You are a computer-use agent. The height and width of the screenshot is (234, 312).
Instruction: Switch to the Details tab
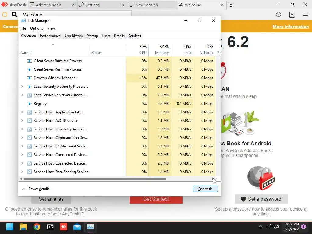pos(119,36)
